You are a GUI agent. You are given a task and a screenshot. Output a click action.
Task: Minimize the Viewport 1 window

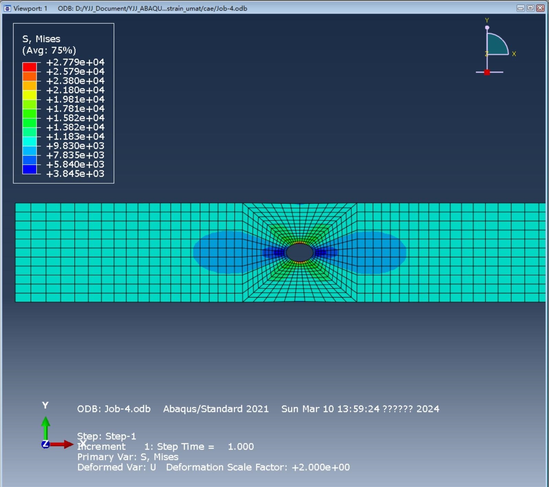click(x=520, y=8)
